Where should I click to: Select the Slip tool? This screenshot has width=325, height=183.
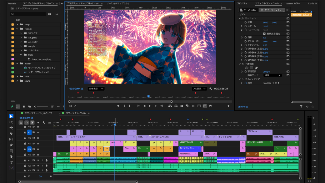[11, 139]
